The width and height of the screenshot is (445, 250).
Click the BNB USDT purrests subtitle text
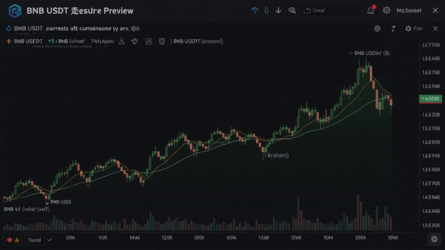[77, 28]
